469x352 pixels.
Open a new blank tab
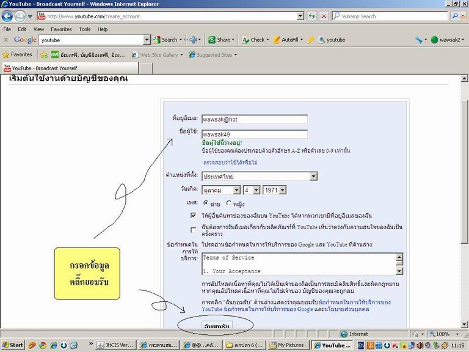click(147, 68)
